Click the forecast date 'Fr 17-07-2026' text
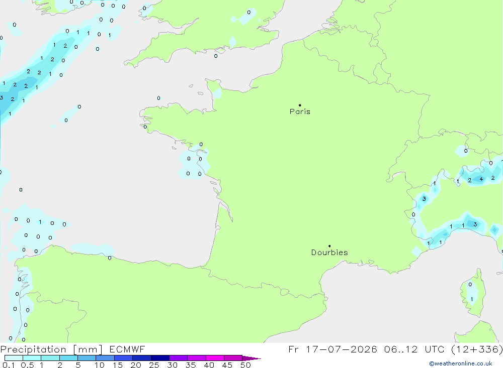This screenshot has width=503, height=368. 332,349
